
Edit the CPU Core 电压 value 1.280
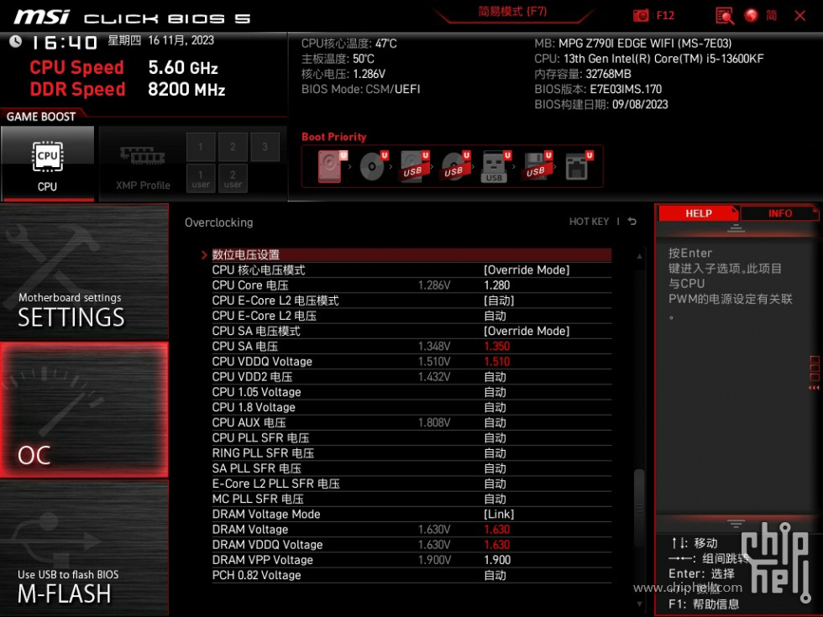pos(496,285)
